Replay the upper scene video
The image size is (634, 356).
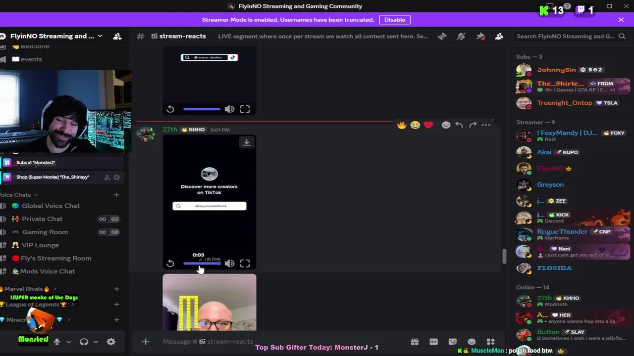(170, 109)
